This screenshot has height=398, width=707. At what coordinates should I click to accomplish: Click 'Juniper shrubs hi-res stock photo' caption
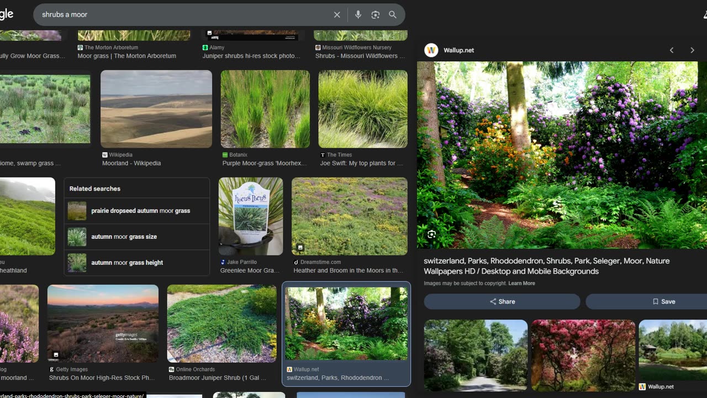251,56
